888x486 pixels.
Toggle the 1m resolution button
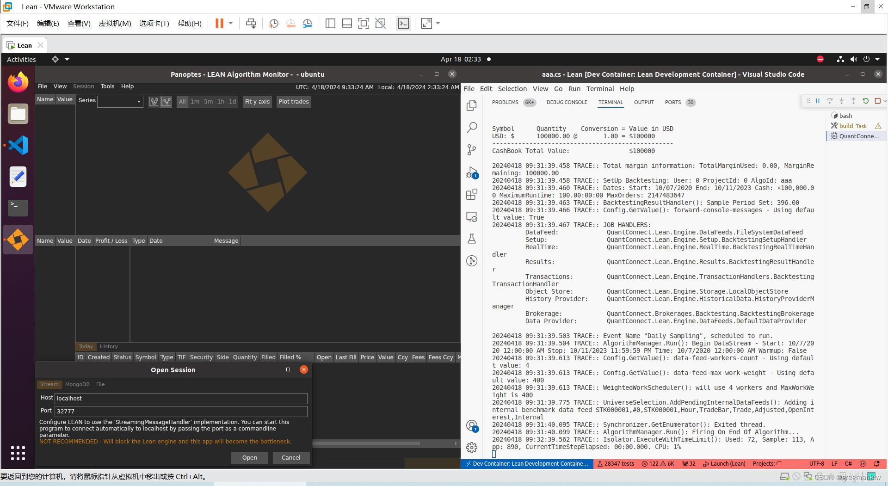(195, 102)
